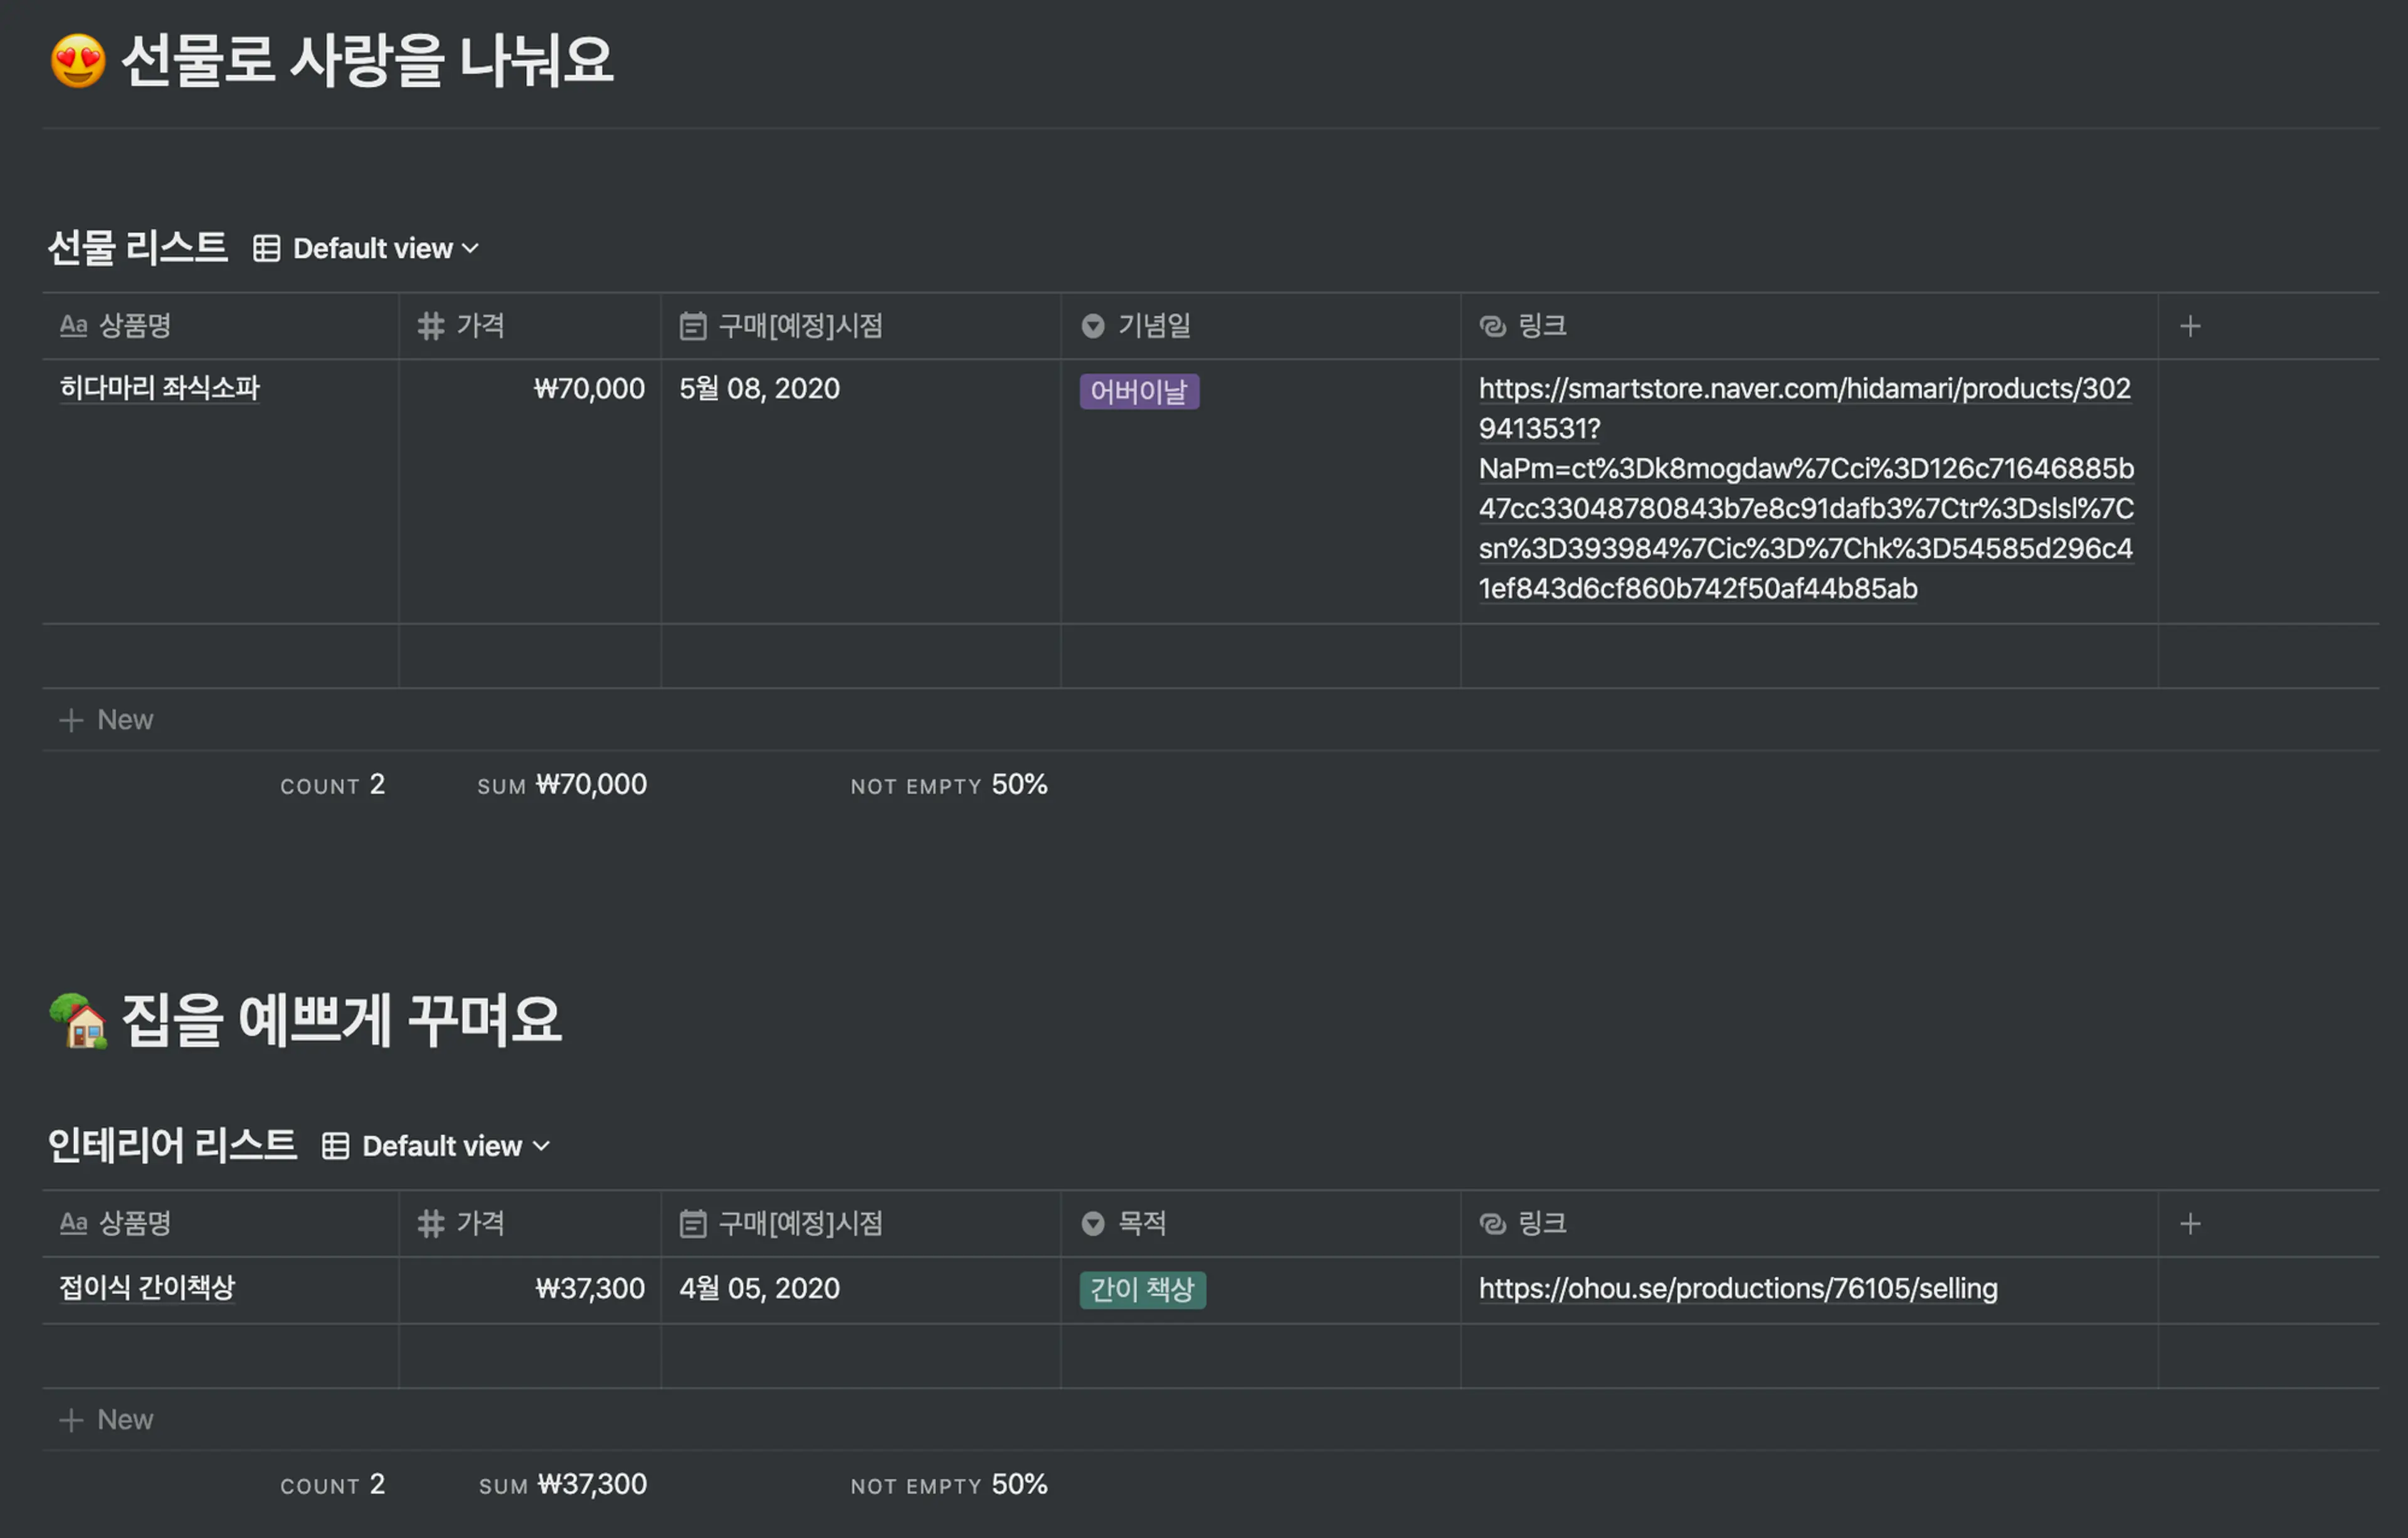Add new column to gift table
The width and height of the screenshot is (2408, 1538).
click(2190, 326)
